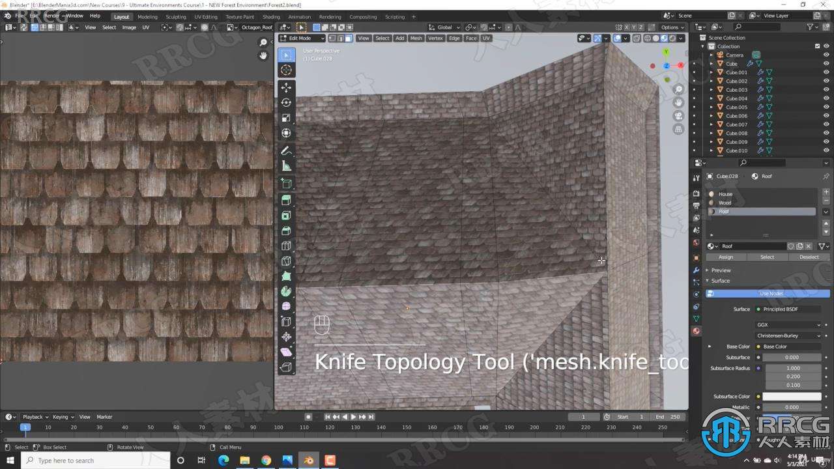This screenshot has height=469, width=834.
Task: Choose the Add Cube tool
Action: coord(286,184)
